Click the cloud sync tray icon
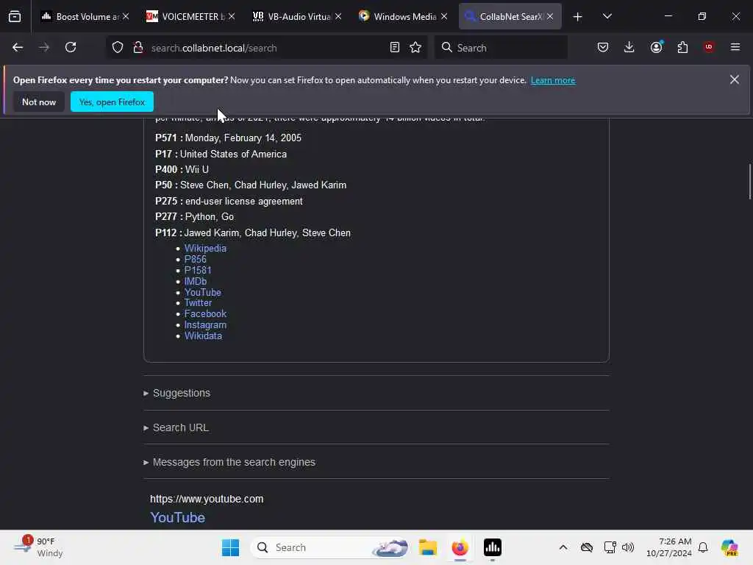Image resolution: width=753 pixels, height=565 pixels. click(x=587, y=547)
